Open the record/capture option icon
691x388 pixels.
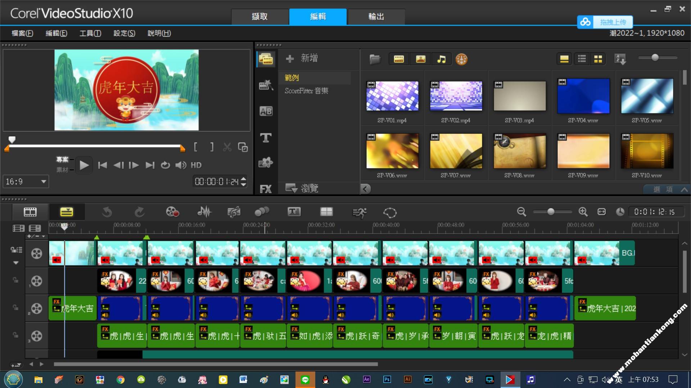click(x=172, y=212)
